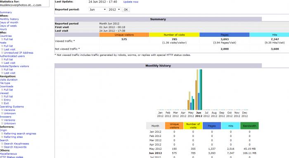Click the May 2012 bars in chart
Viewport: 289px width, 158px height.
coord(191,101)
